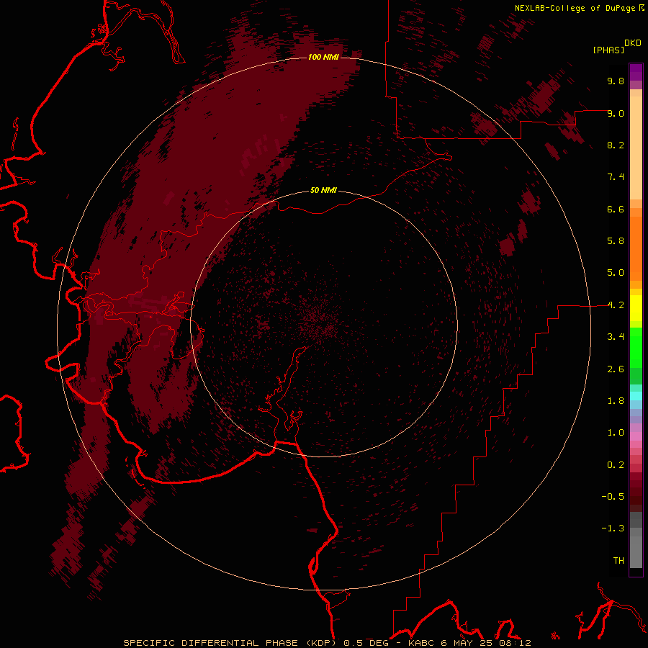This screenshot has height=648, width=648.
Task: Click the 8.2 value on the color scale
Action: click(616, 145)
